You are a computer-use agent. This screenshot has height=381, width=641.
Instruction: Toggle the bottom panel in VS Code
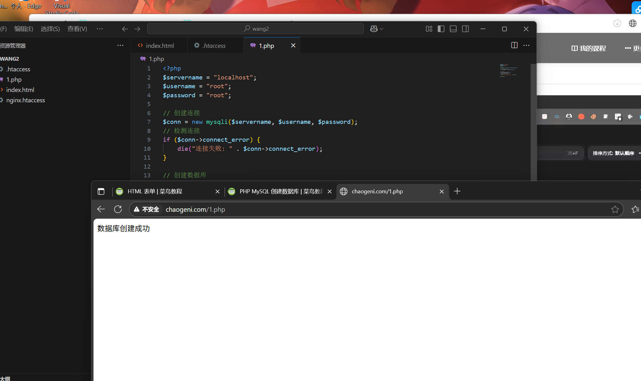(453, 29)
